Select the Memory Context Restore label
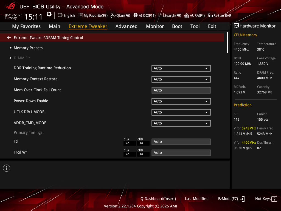 pos(36,79)
